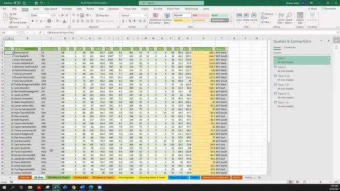The image size is (340, 191).
Task: Increase font size icon
Action: coord(63,15)
